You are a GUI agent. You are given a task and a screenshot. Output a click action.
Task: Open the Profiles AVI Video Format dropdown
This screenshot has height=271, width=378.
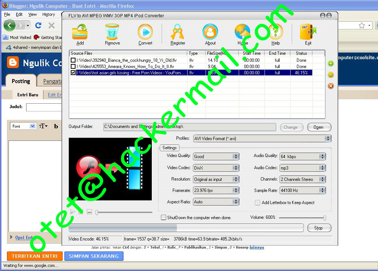pyautogui.click(x=262, y=138)
